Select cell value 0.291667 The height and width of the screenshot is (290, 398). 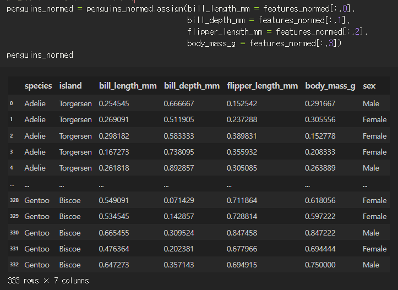click(x=320, y=103)
